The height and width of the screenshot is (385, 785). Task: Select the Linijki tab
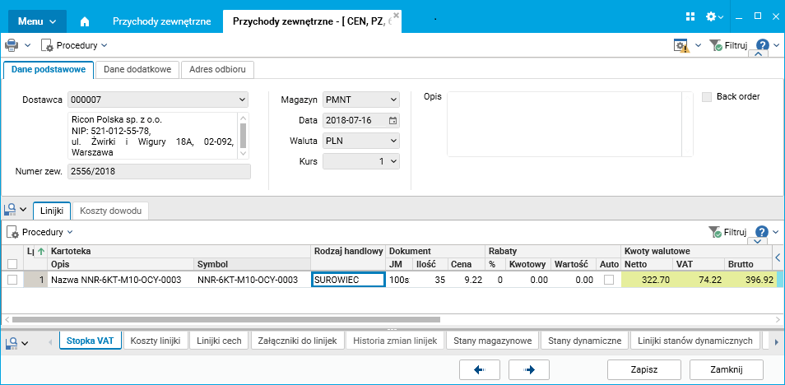pyautogui.click(x=52, y=211)
